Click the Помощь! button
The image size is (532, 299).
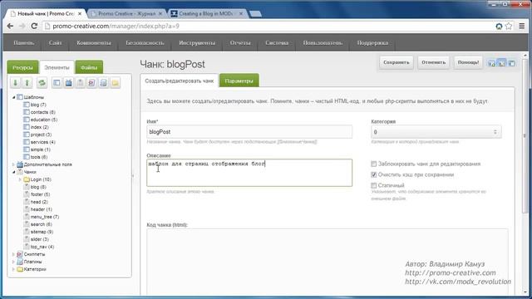(468, 62)
